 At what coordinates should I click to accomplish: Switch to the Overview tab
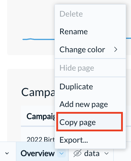[38, 153]
